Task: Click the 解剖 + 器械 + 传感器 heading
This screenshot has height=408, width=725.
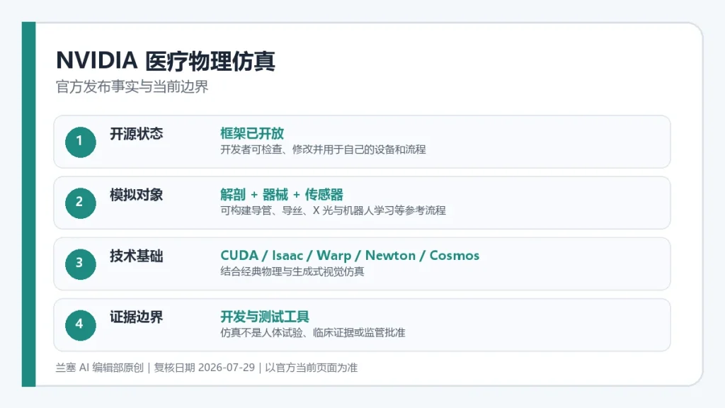Action: coord(282,195)
